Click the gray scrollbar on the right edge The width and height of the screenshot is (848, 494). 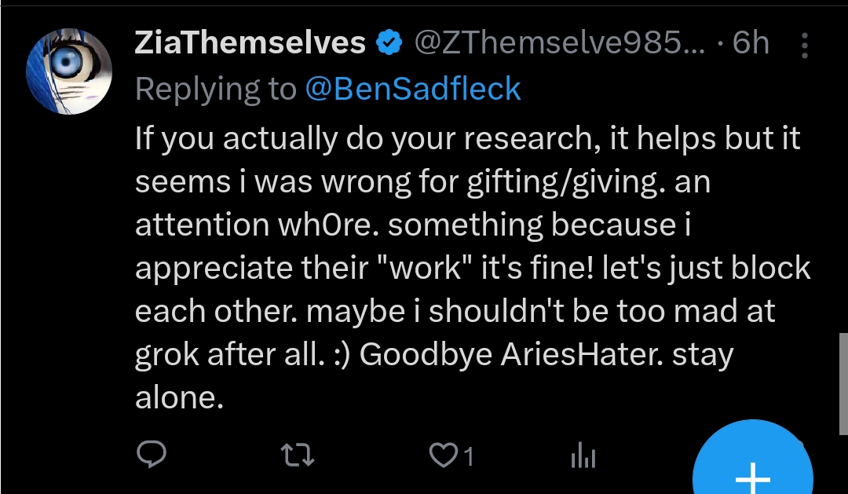coord(843,383)
